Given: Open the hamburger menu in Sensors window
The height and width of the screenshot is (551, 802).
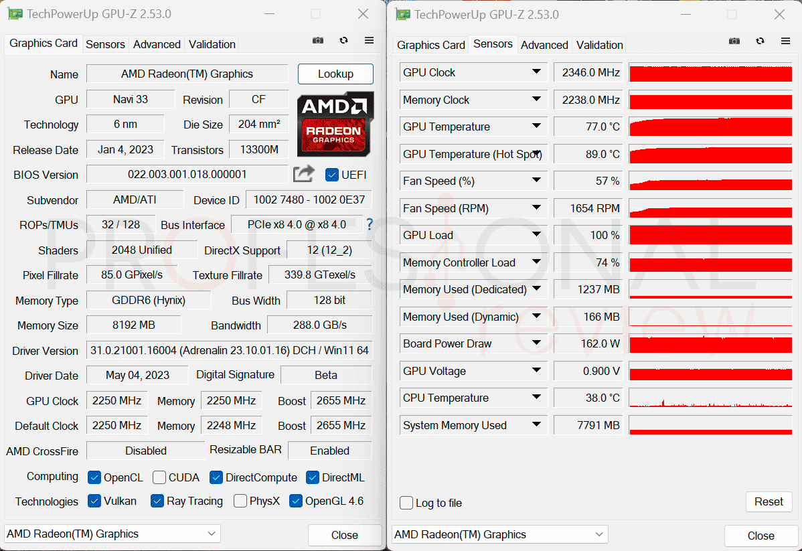Looking at the screenshot, I should [786, 41].
